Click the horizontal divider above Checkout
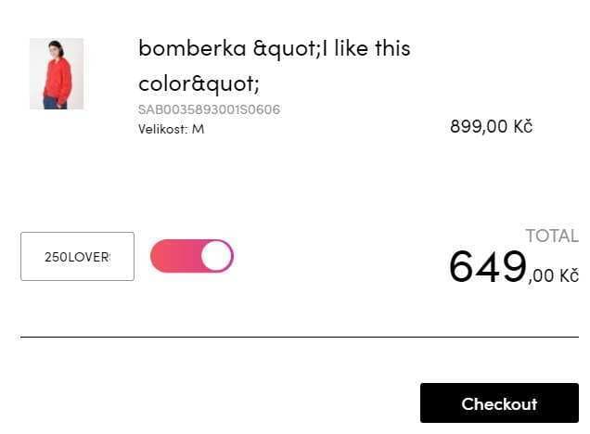This screenshot has height=434, width=590. pos(300,338)
